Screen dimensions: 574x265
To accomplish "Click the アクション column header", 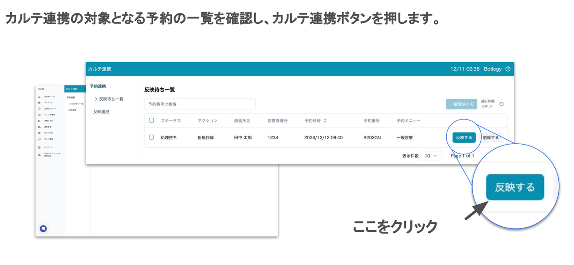I will (207, 120).
